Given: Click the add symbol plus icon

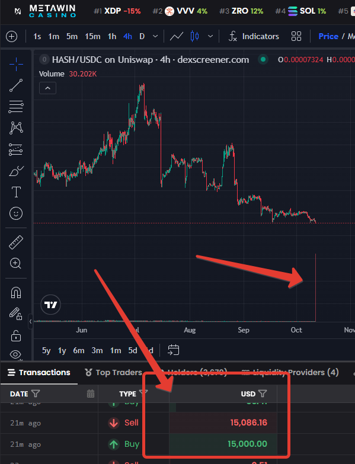Looking at the screenshot, I should (x=11, y=37).
